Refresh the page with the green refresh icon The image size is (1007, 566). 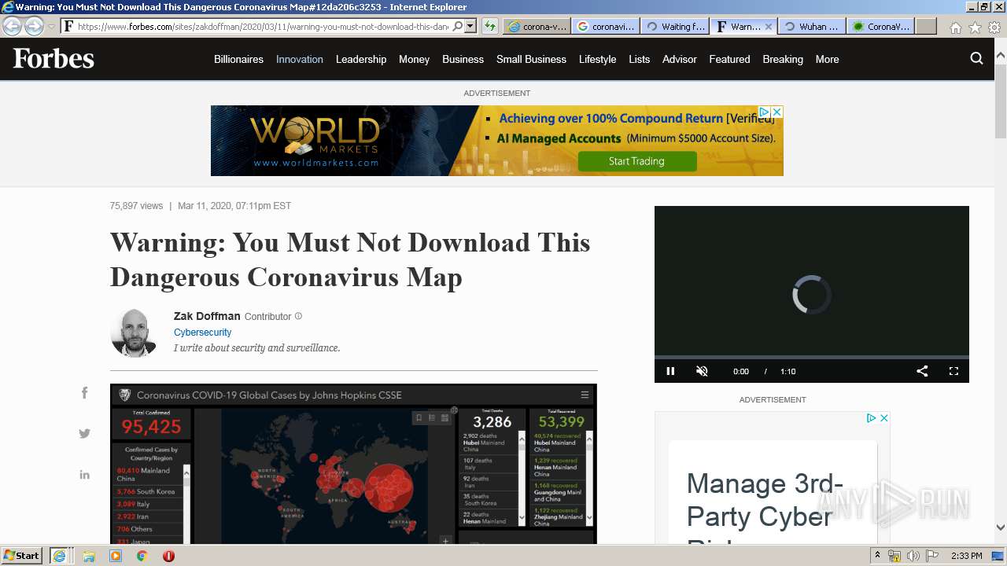pyautogui.click(x=489, y=26)
